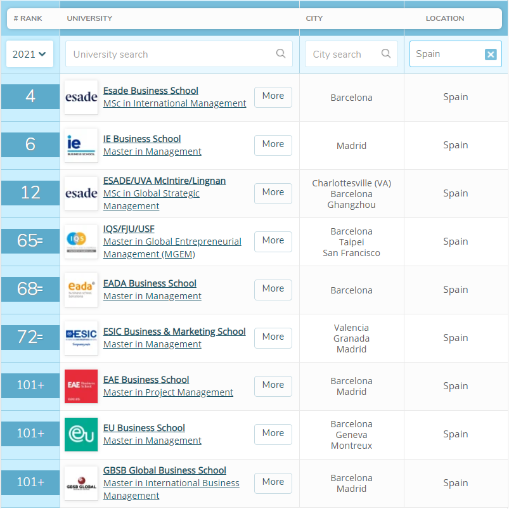Open the 2021 year dropdown
This screenshot has width=509, height=509.
[30, 54]
